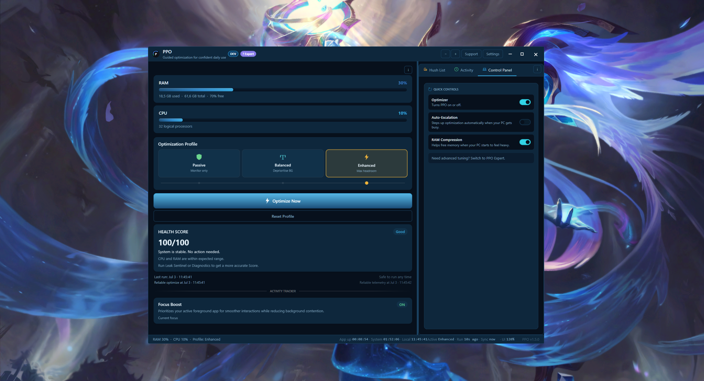Click 'Profile: Enhanced' in status bar
Screen dimensions: 704x381
click(206, 339)
